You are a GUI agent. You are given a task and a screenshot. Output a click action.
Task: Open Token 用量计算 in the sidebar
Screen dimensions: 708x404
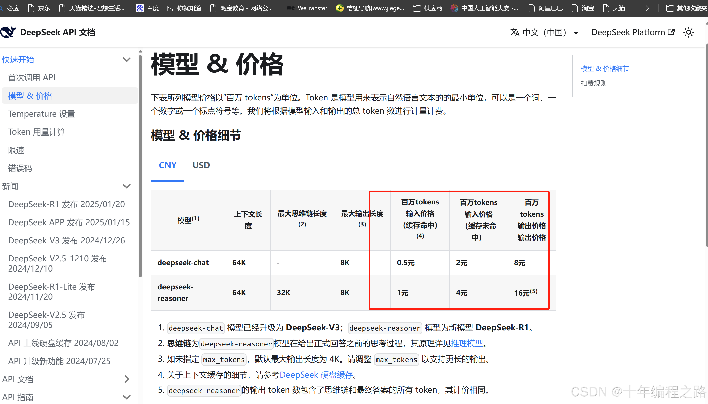pos(37,132)
